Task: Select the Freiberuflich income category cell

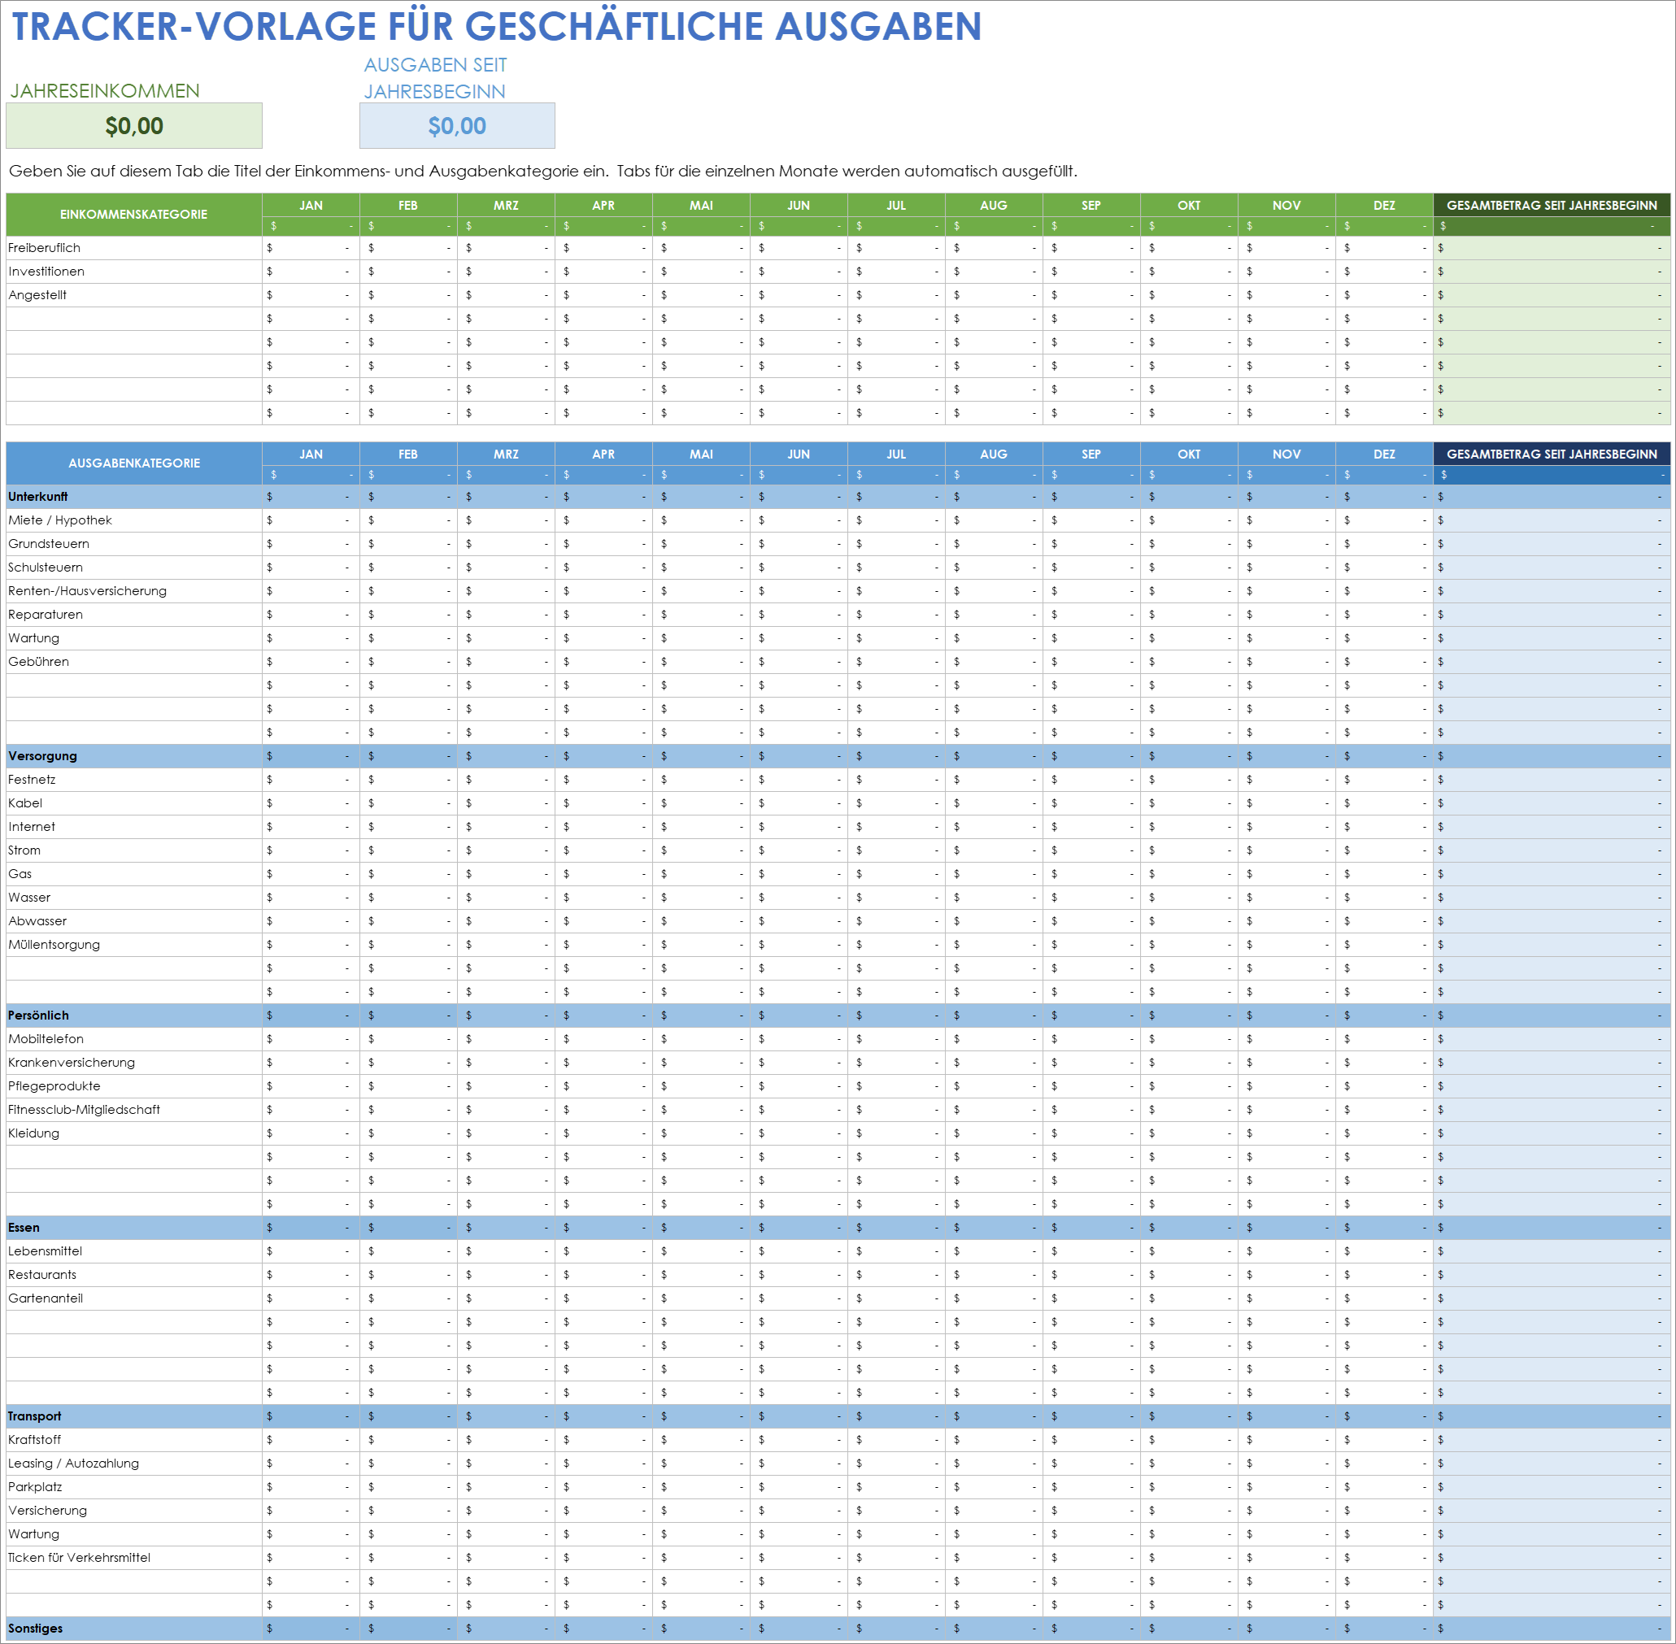Action: 134,248
